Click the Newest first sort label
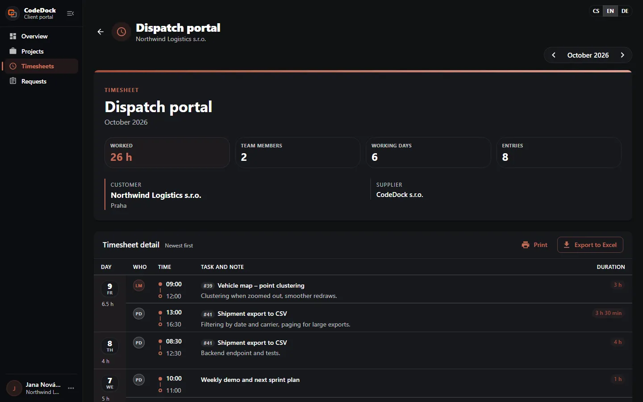The width and height of the screenshot is (643, 402). [x=179, y=246]
